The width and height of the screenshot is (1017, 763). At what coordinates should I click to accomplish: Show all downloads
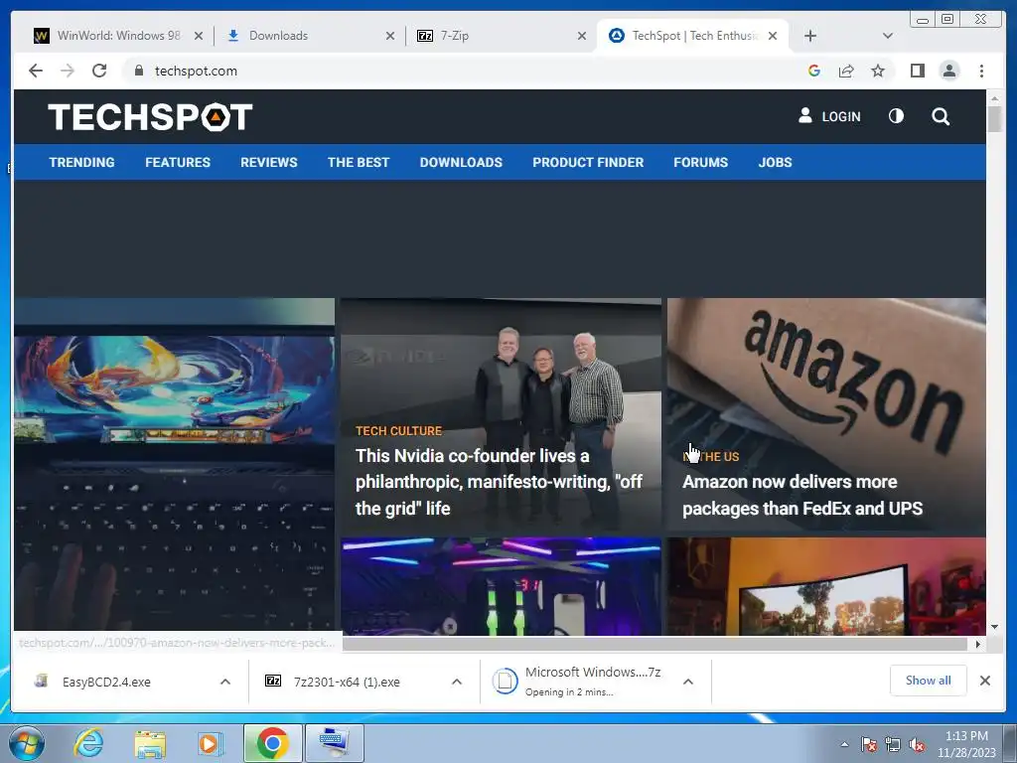(x=929, y=680)
